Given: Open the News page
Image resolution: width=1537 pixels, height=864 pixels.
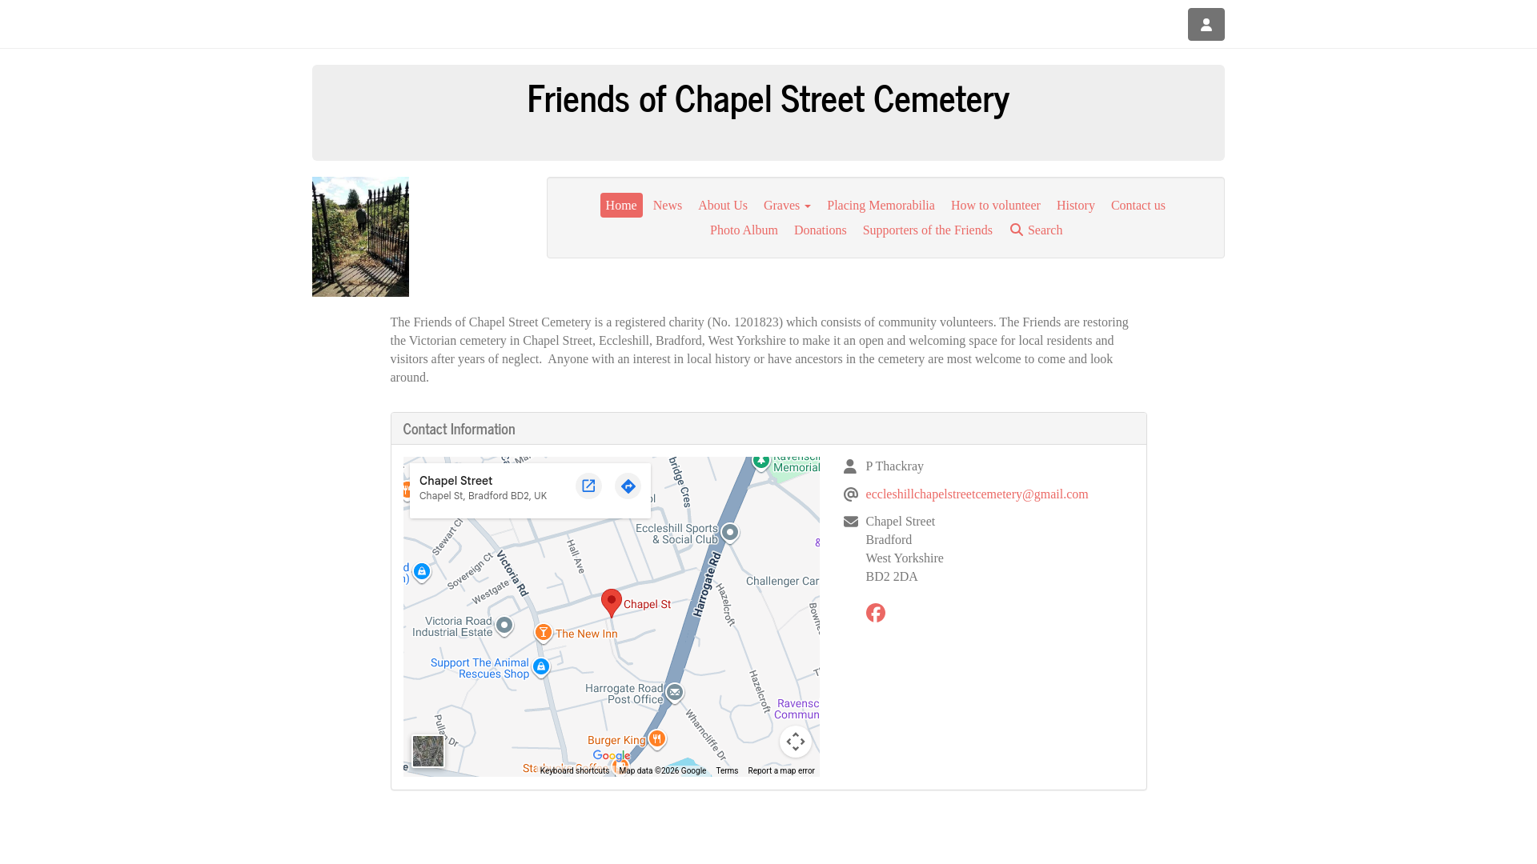Looking at the screenshot, I should click(x=668, y=206).
